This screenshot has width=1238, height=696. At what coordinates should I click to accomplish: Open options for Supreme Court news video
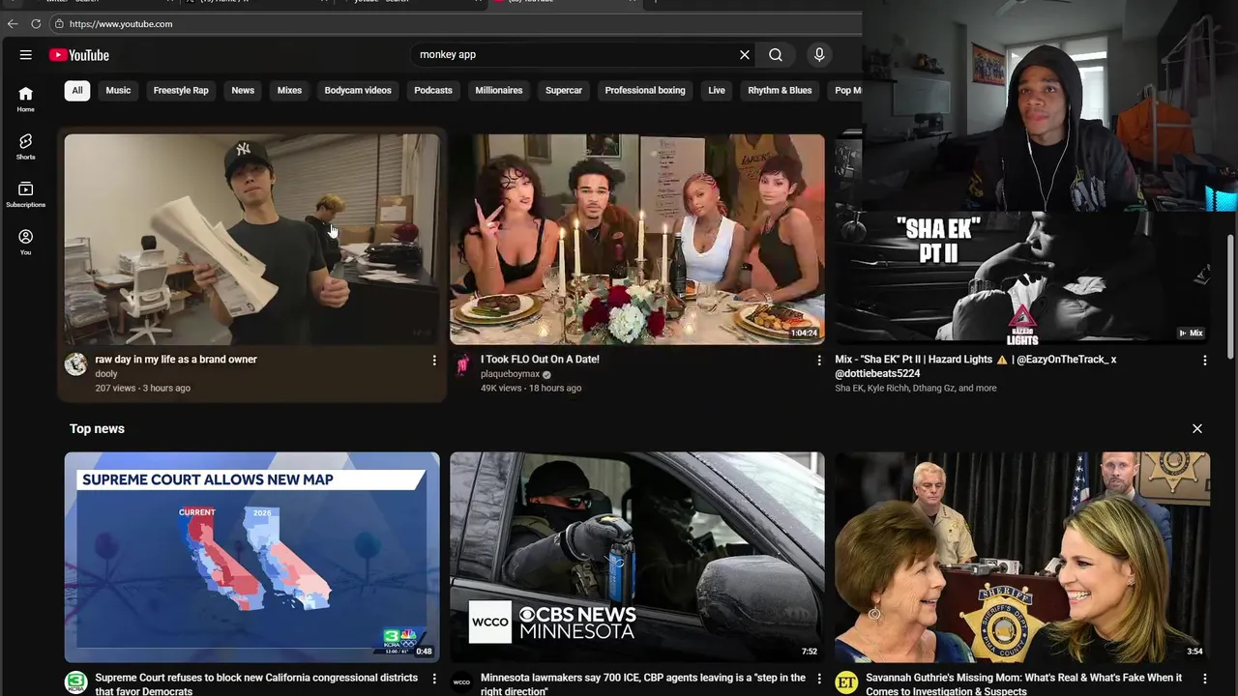tap(434, 679)
